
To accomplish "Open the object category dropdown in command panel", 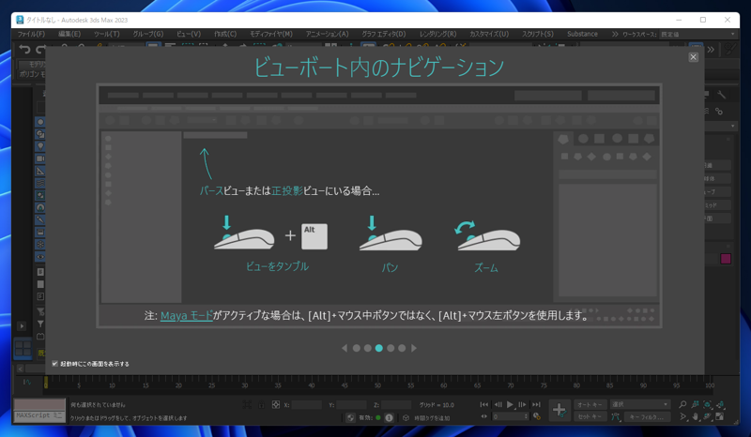I will (719, 126).
